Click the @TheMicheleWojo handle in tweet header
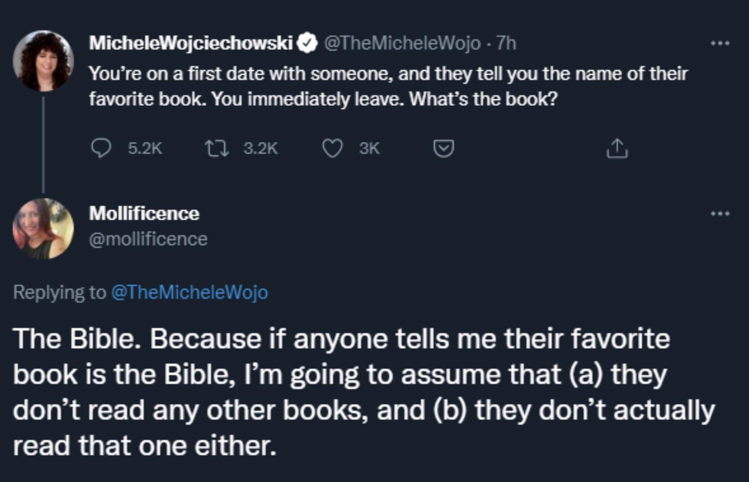 click(x=402, y=43)
